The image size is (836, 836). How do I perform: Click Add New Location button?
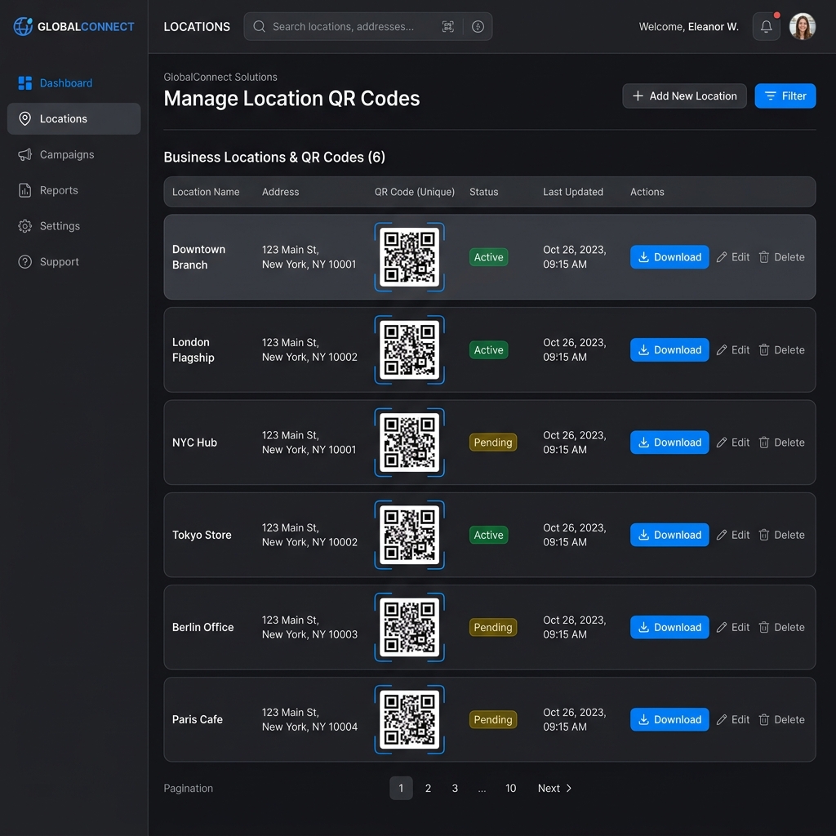[x=684, y=96]
